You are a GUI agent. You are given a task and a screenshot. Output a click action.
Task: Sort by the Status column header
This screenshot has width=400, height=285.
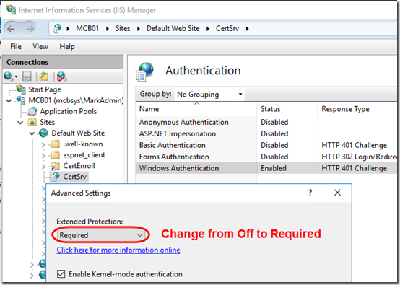coord(287,109)
